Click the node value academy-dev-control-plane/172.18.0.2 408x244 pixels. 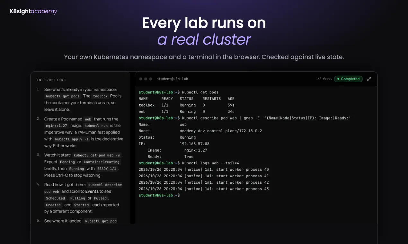click(221, 131)
